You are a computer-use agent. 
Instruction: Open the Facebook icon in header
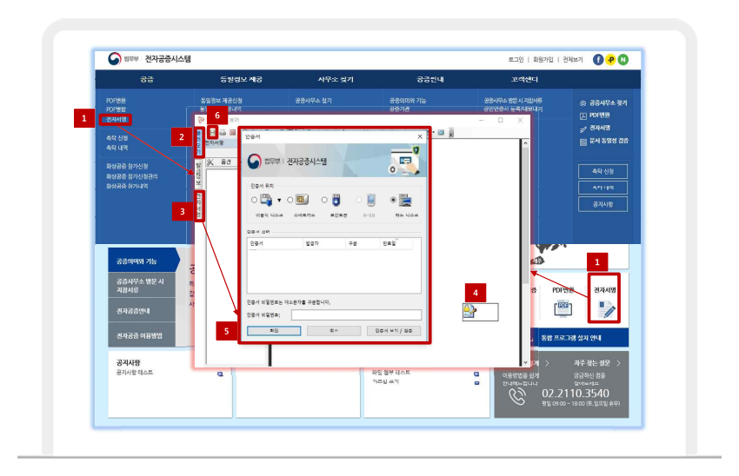598,59
